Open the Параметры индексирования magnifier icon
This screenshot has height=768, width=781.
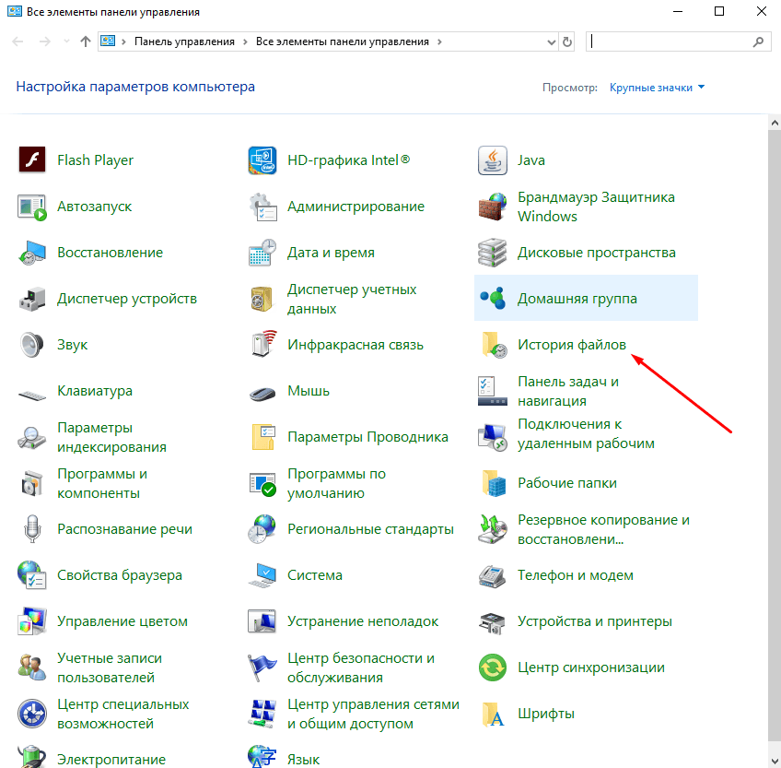coord(32,437)
